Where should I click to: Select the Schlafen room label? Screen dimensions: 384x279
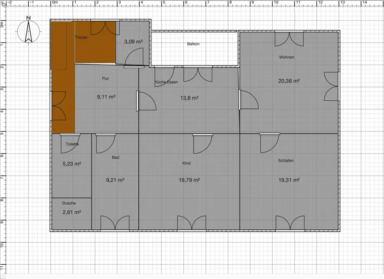(286, 161)
